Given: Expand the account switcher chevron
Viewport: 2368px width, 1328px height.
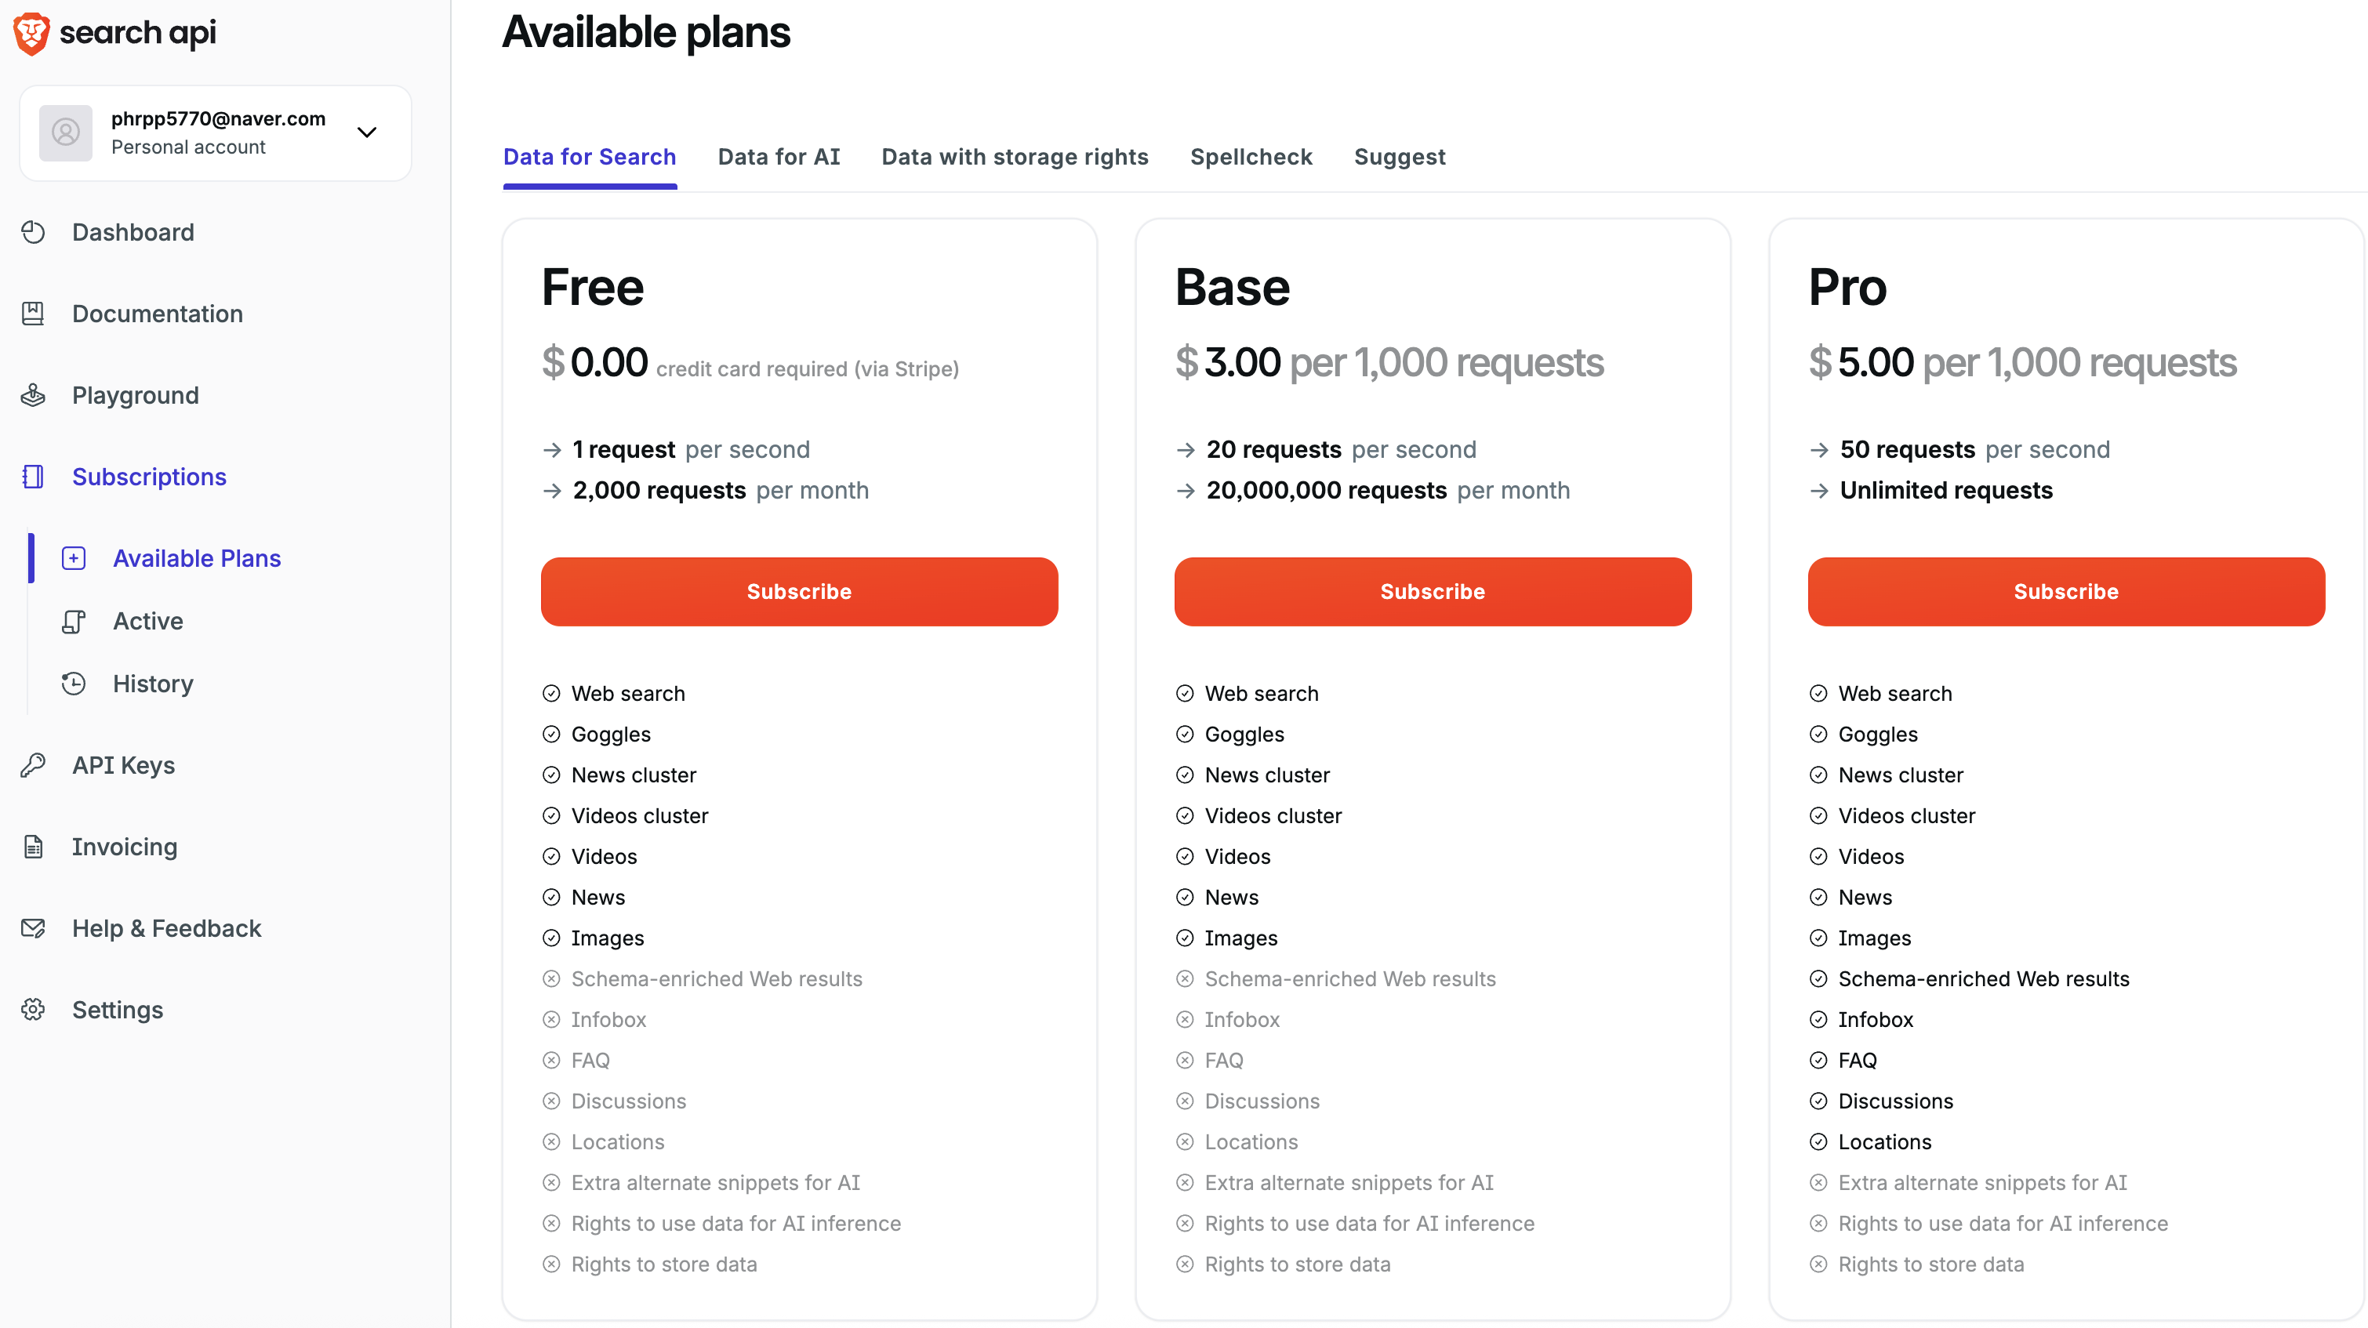Looking at the screenshot, I should (x=367, y=133).
